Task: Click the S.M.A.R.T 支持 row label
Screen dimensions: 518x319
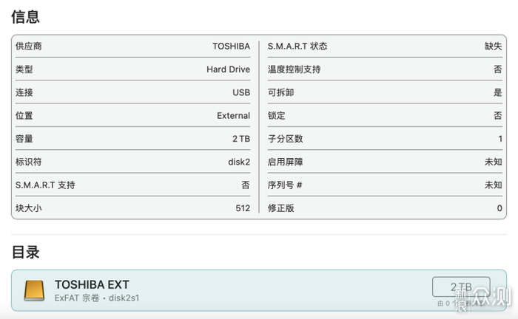Action: (x=45, y=185)
